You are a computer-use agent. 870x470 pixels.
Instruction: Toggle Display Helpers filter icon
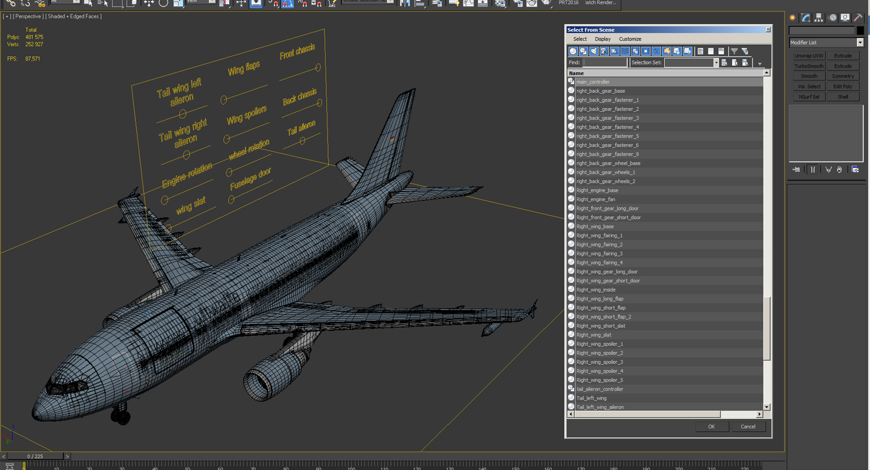pos(614,51)
